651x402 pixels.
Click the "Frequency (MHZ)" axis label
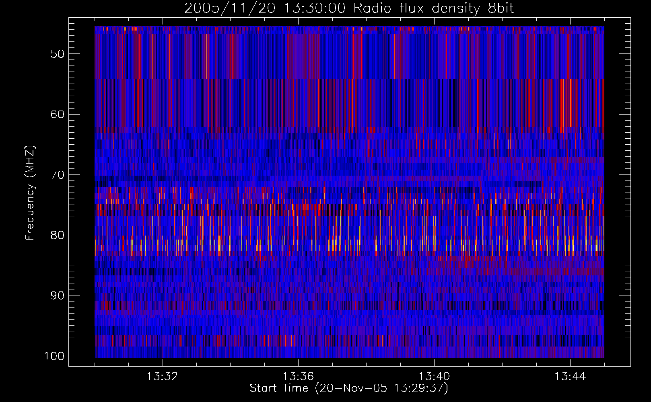(30, 193)
